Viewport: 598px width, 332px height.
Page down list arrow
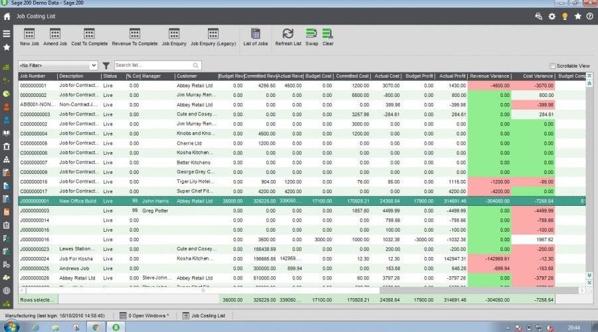(589, 275)
